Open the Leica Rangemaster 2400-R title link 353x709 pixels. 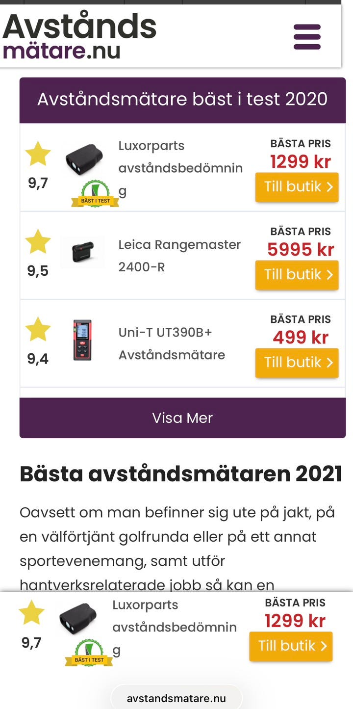point(179,256)
